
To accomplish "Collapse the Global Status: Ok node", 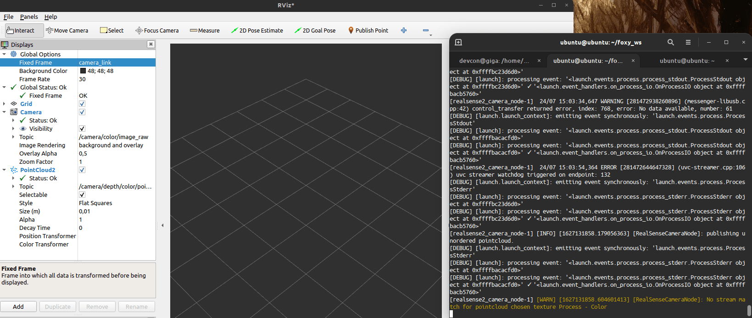I will [4, 87].
